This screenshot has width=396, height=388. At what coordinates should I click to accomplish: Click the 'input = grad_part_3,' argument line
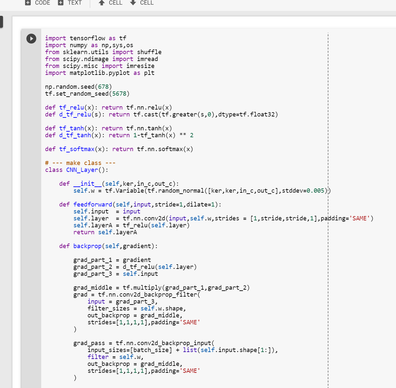123,302
